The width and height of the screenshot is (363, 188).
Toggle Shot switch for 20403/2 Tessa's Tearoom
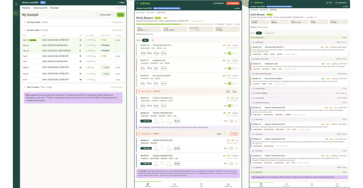point(230,163)
